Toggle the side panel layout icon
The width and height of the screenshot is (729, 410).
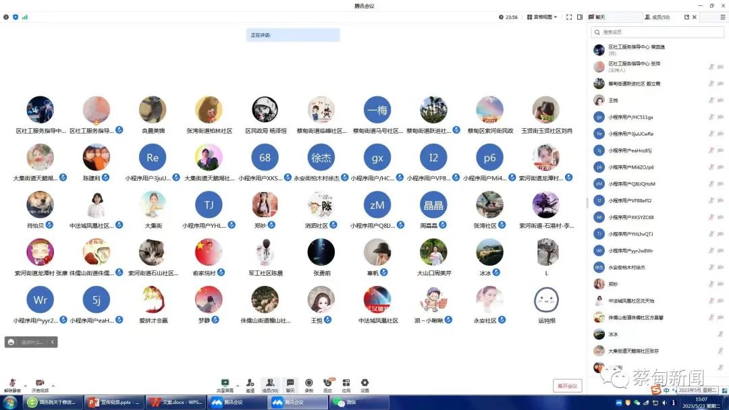tap(579, 17)
